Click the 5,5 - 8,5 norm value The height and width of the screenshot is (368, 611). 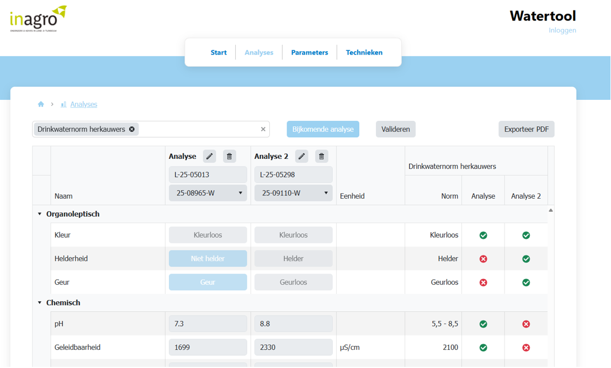click(x=445, y=324)
